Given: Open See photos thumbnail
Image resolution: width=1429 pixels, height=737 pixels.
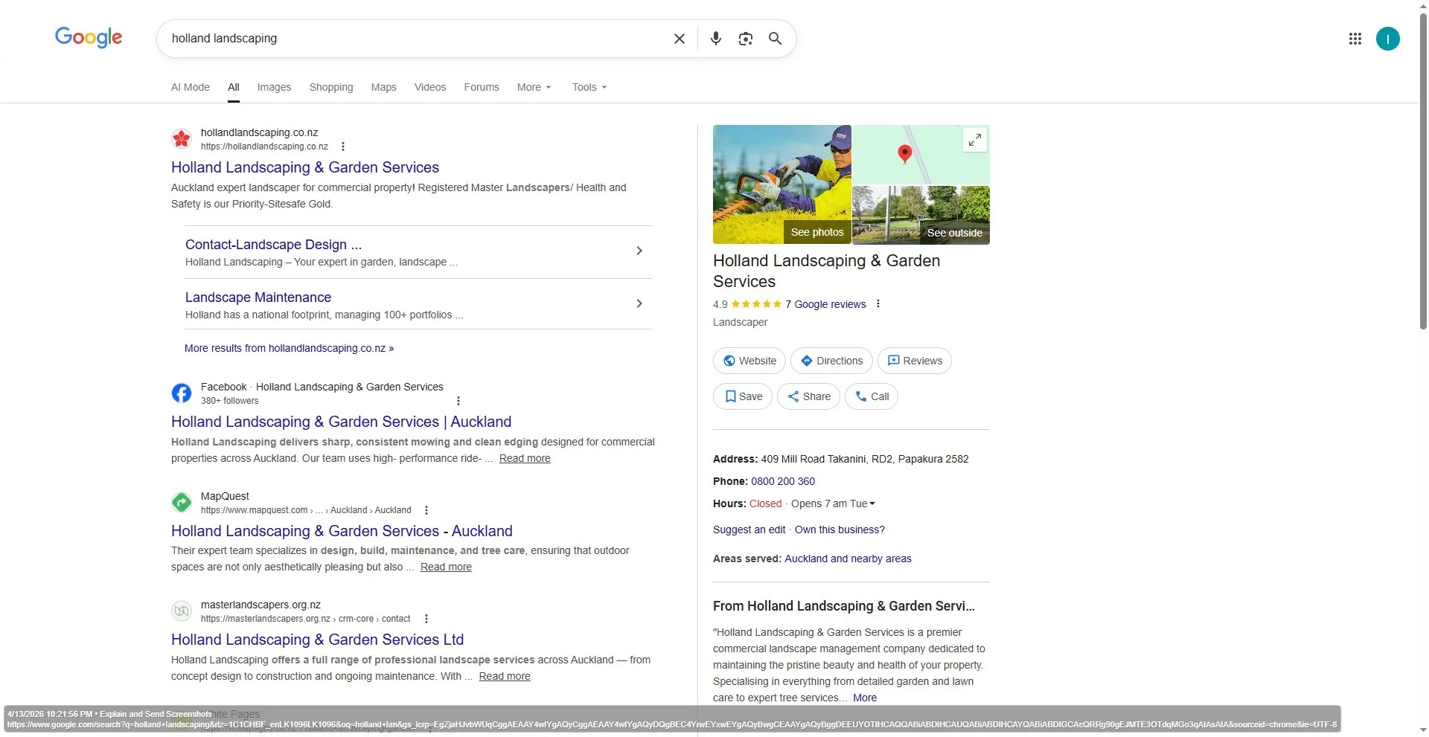Looking at the screenshot, I should [x=781, y=184].
